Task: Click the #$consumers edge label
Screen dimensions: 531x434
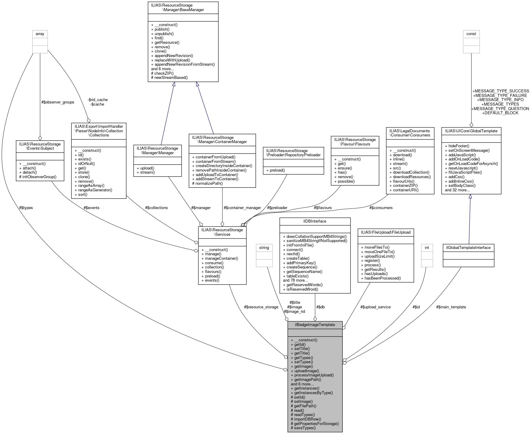Action: coord(381,208)
